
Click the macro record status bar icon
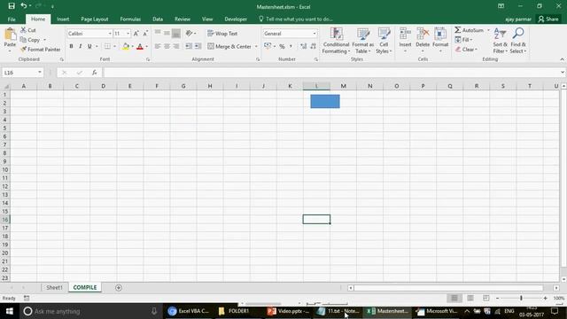[x=27, y=298]
